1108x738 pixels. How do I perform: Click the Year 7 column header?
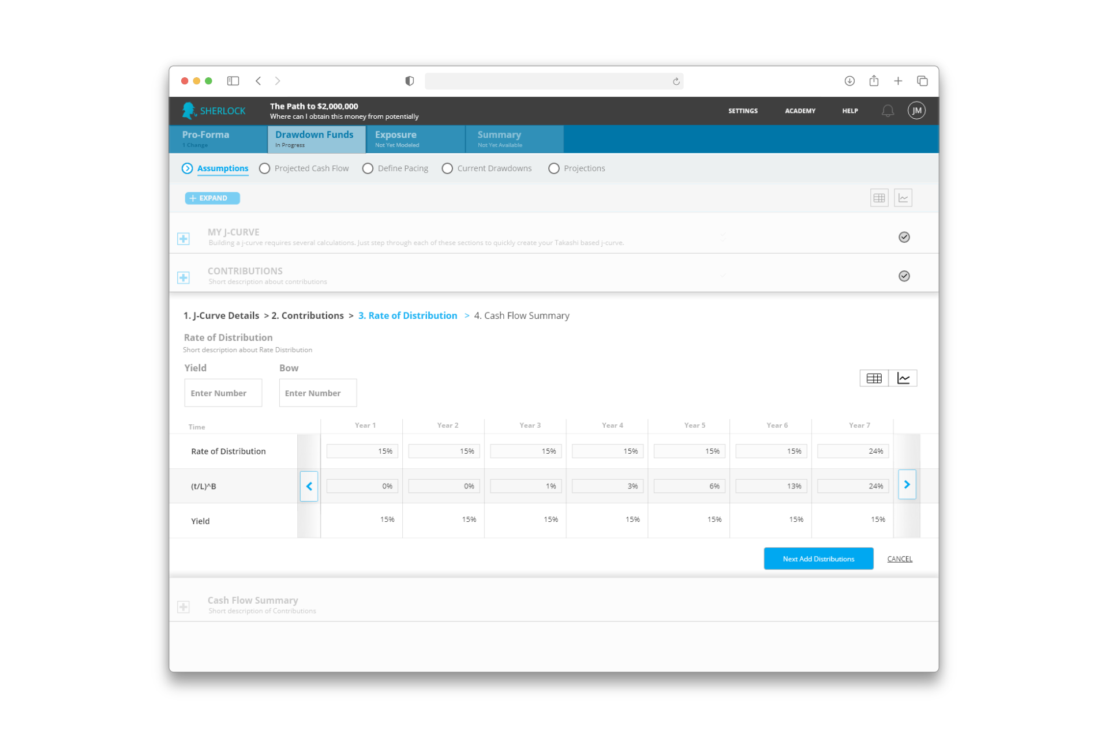click(x=859, y=425)
